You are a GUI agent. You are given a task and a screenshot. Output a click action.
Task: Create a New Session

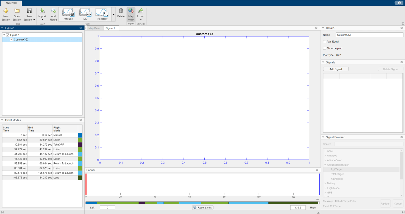(6, 14)
